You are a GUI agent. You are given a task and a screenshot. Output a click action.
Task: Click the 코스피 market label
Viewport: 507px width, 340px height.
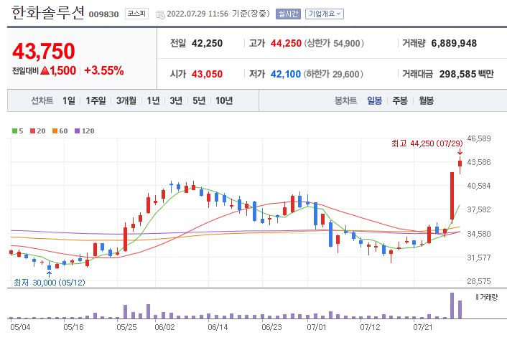coord(136,14)
